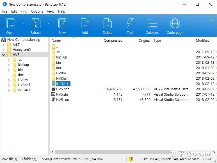Image resolution: width=217 pixels, height=163 pixels.
Task: Expand the Backup subfolder in tree
Action: 9,65
